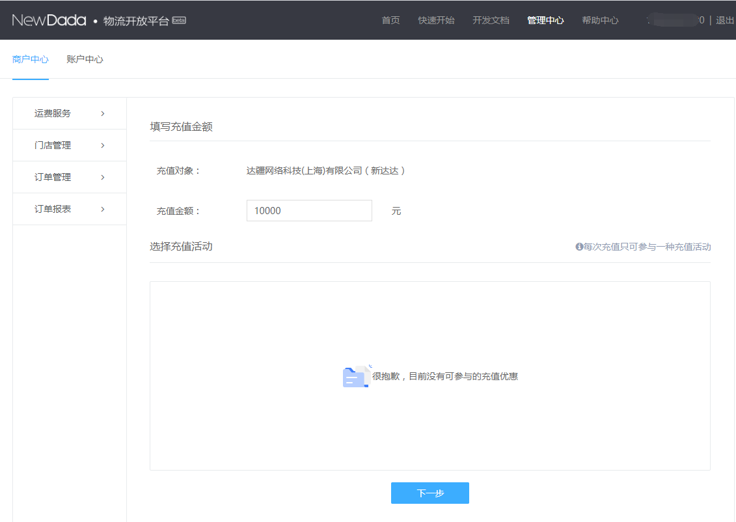
Task: Click the 物流开放平台 title text
Action: pos(135,21)
